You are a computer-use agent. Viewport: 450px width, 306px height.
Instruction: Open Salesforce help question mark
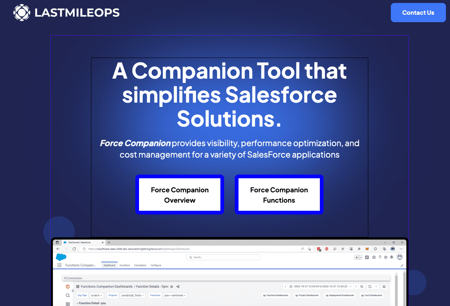(380, 257)
